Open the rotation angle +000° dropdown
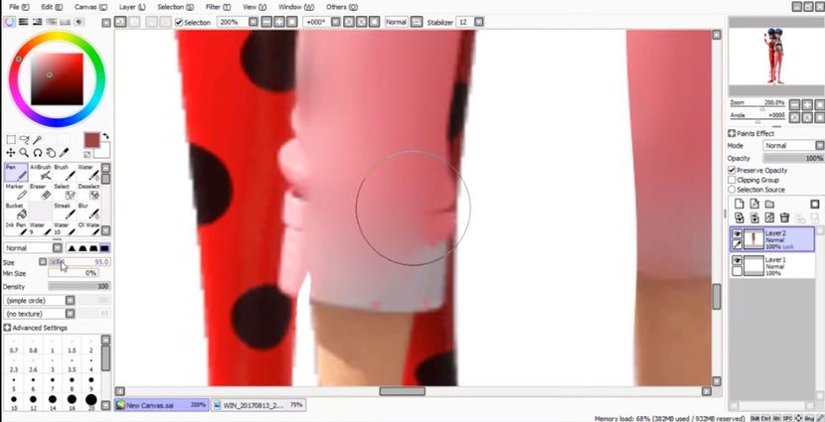825x422 pixels. [335, 22]
